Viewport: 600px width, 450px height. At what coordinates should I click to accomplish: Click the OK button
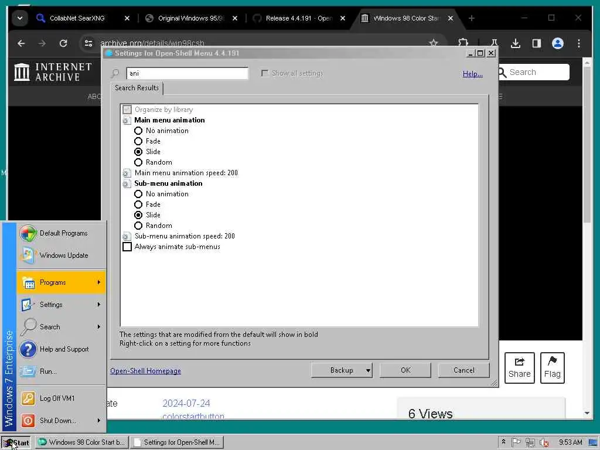tap(405, 370)
